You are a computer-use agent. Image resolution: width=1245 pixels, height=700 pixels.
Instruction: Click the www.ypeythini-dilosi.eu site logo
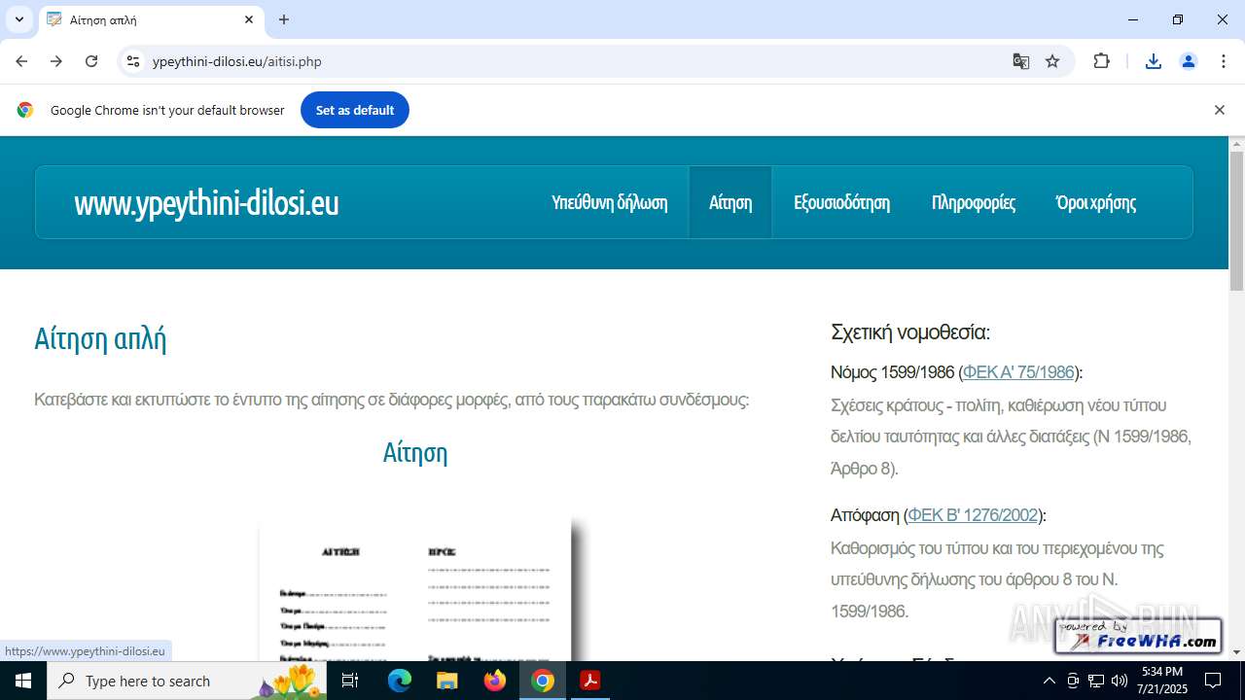(x=206, y=202)
